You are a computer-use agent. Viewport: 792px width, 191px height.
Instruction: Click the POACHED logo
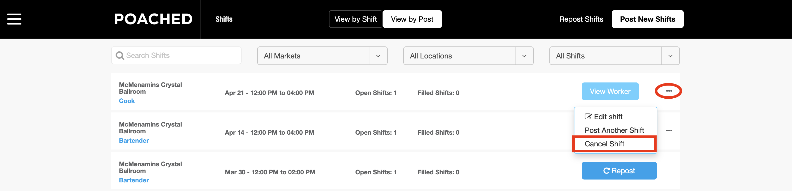(x=153, y=19)
